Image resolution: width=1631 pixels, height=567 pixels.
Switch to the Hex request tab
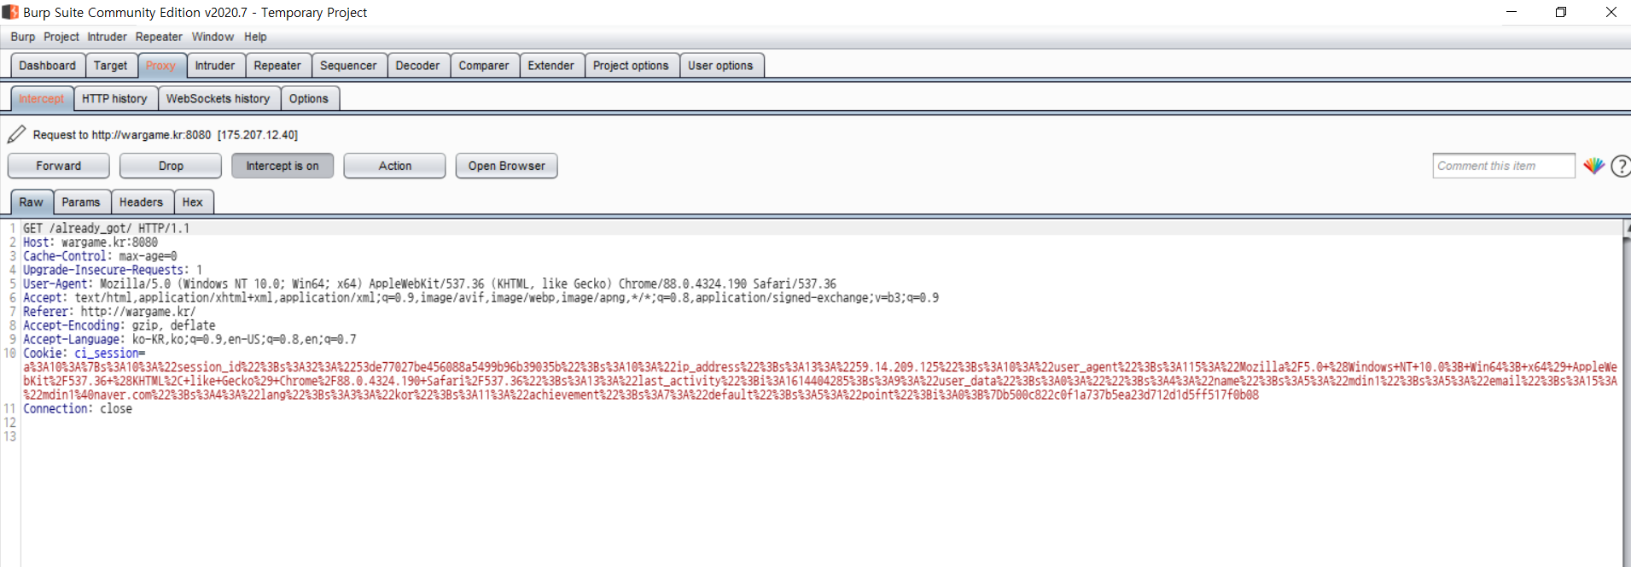click(193, 202)
